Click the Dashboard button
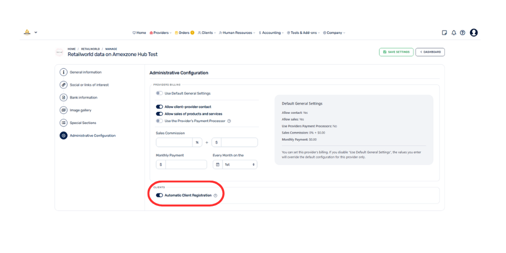The image size is (506, 253). [x=430, y=52]
